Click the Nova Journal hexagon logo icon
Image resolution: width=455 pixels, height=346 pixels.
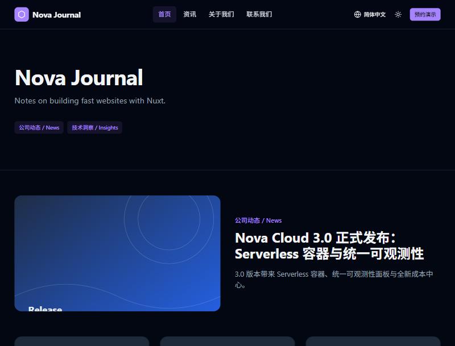pyautogui.click(x=22, y=15)
